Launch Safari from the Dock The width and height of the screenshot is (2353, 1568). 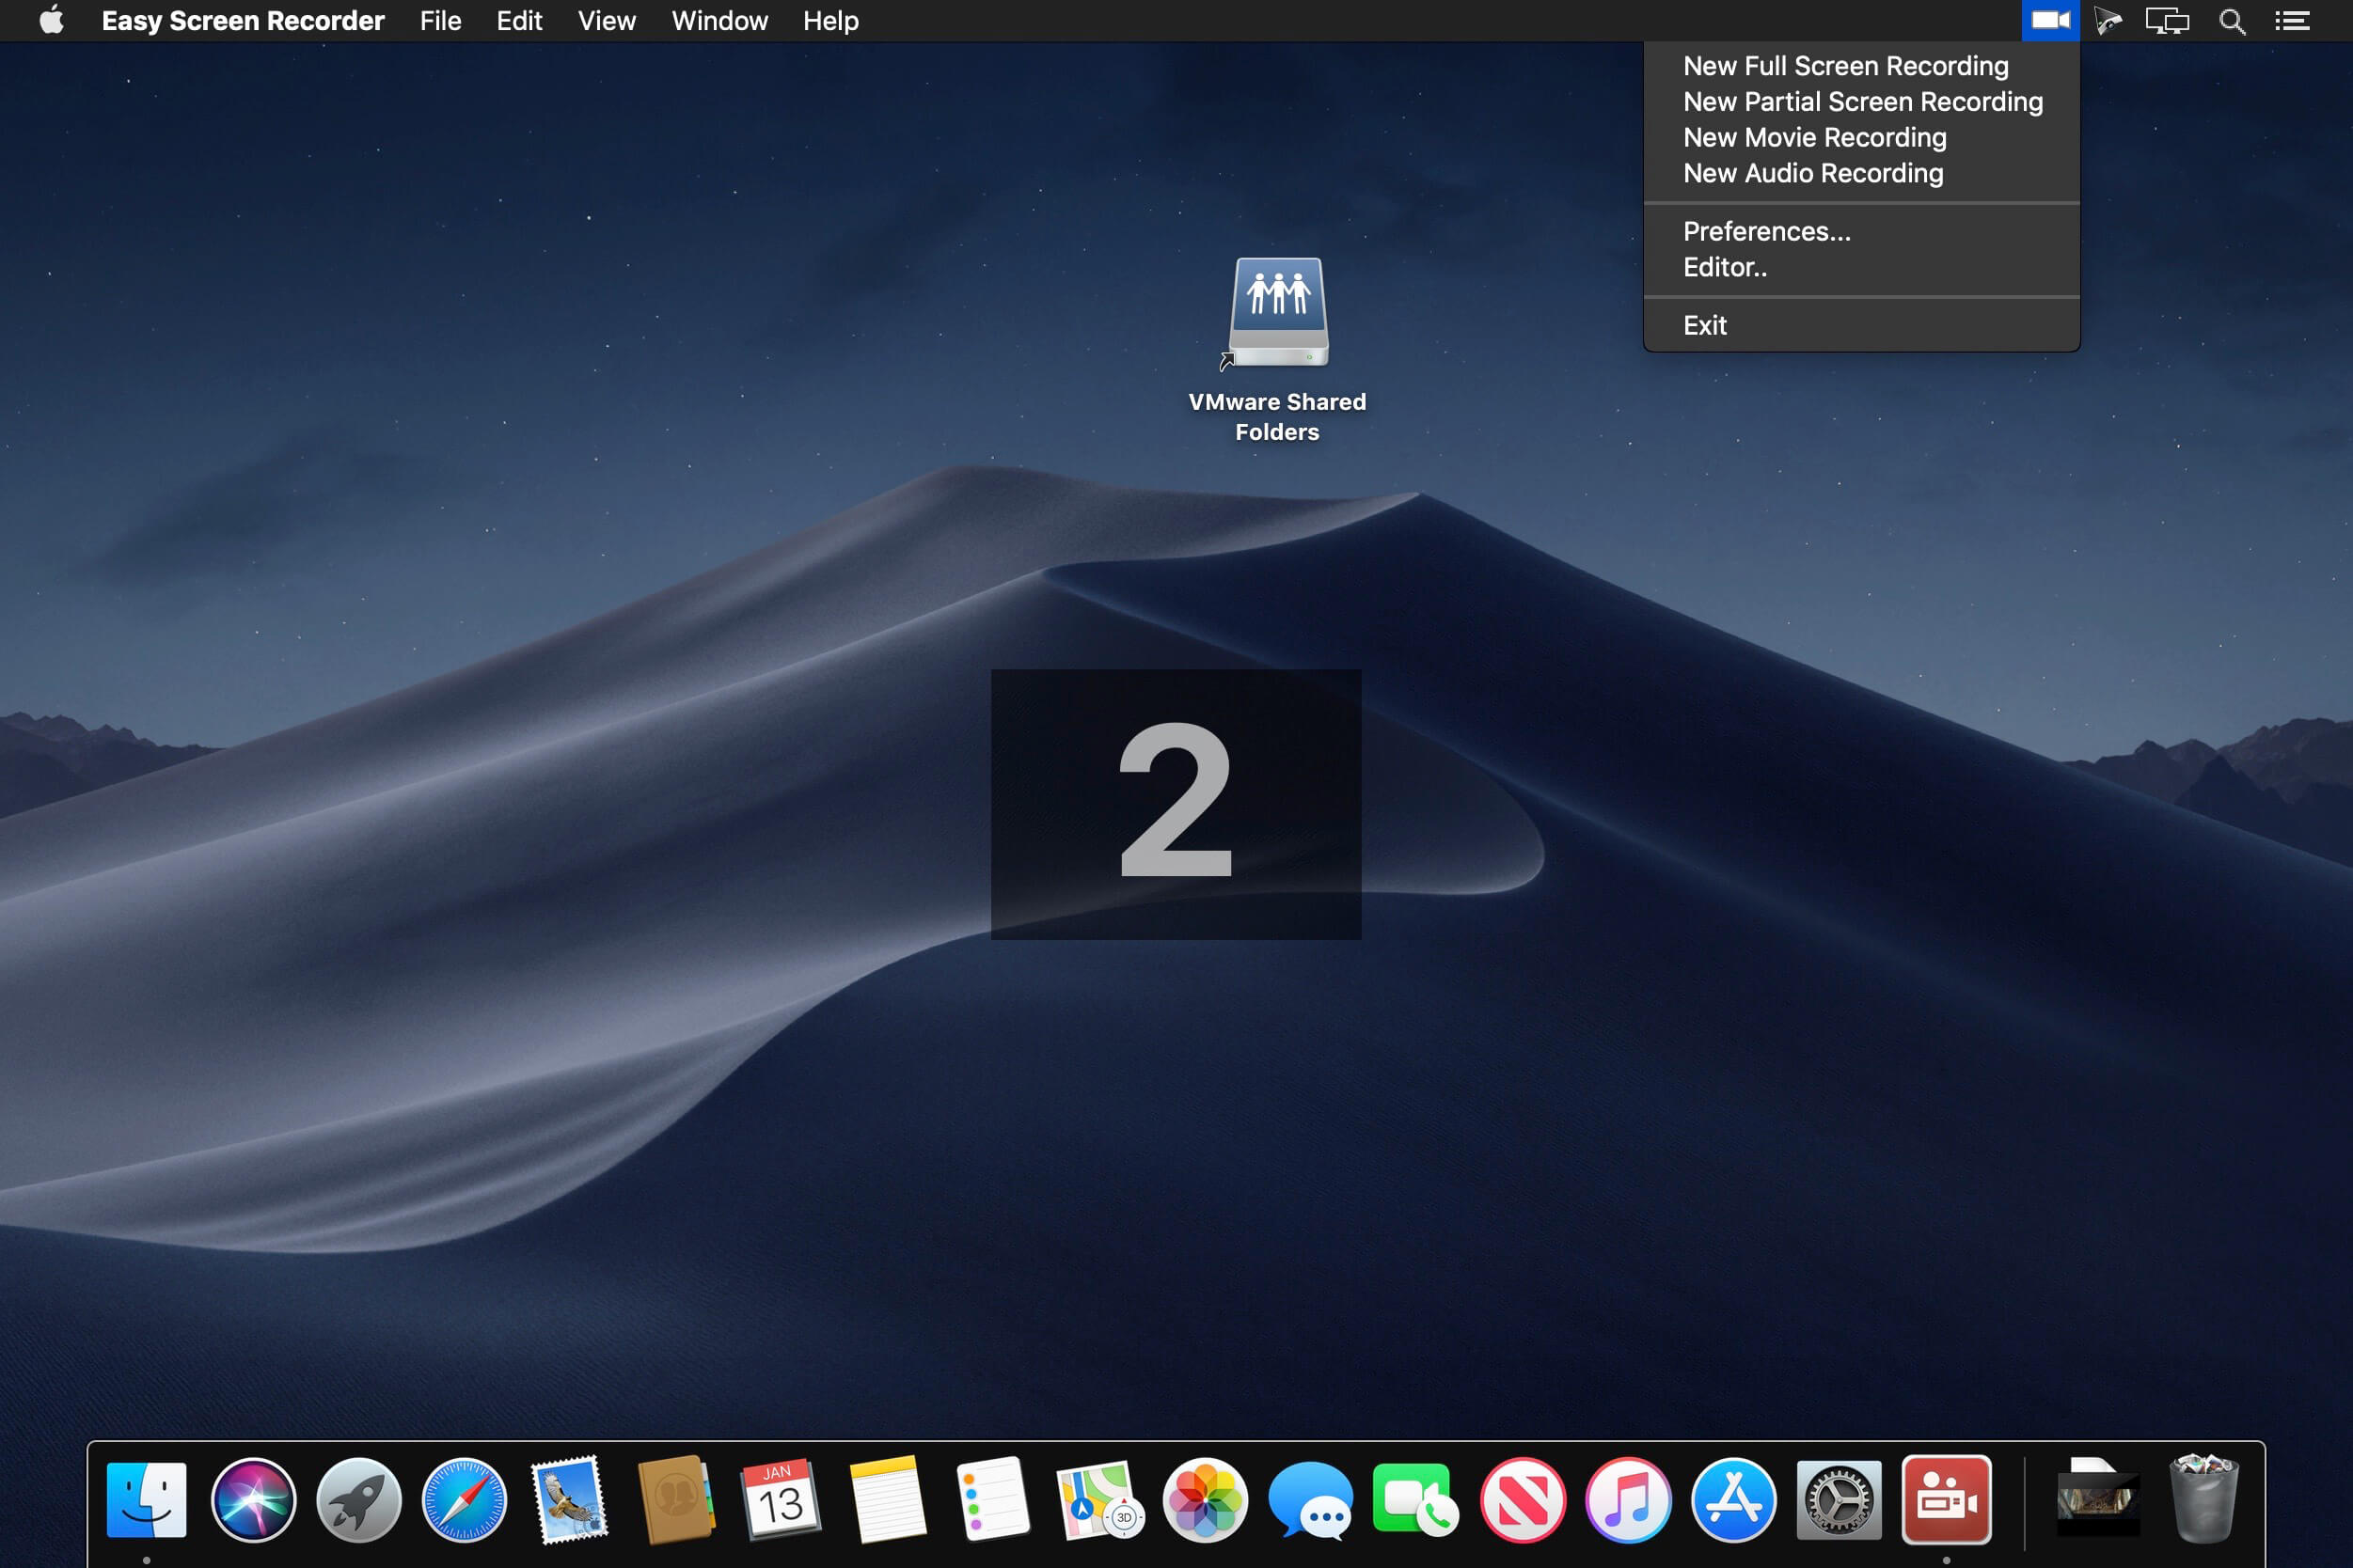(465, 1499)
